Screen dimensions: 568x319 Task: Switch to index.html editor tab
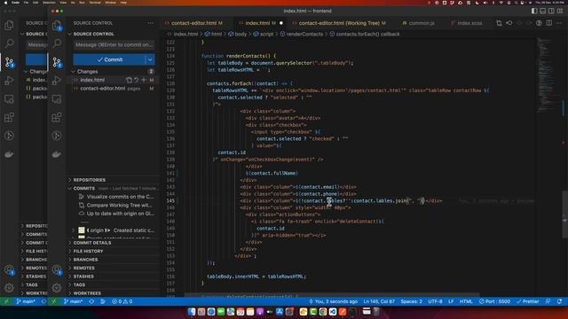[x=257, y=23]
